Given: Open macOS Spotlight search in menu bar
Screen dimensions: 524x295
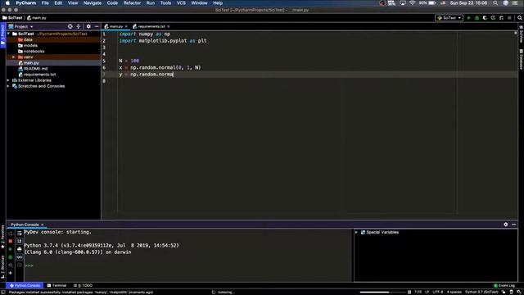Looking at the screenshot, I should 495,3.
